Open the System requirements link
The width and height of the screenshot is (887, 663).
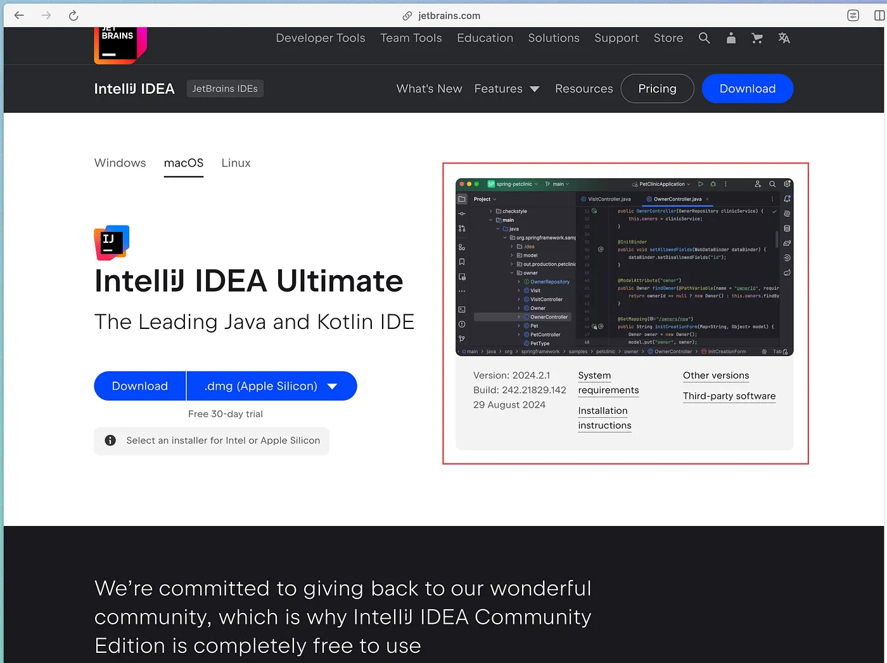(x=608, y=383)
